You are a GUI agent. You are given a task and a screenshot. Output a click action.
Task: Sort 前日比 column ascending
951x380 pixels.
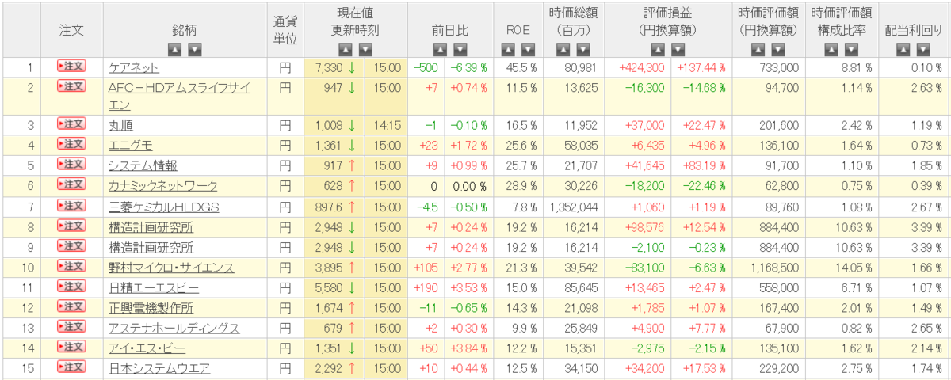pyautogui.click(x=440, y=49)
